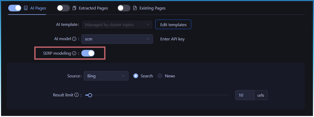This screenshot has height=117, width=314.
Task: Click the AI Pages robot icon
Action: 26,8
